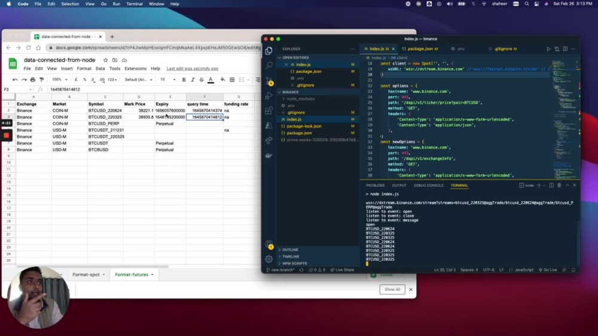Open the Accounts icon in activity bar

pos(269,244)
